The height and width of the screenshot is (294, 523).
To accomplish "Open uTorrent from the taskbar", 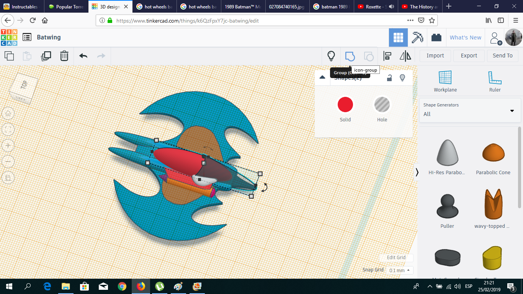I will click(x=160, y=286).
